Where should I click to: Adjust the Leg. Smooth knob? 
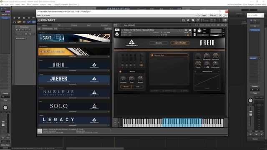(x=215, y=63)
